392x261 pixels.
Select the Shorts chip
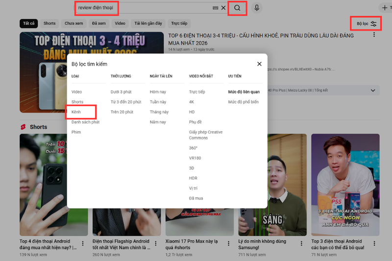click(49, 24)
